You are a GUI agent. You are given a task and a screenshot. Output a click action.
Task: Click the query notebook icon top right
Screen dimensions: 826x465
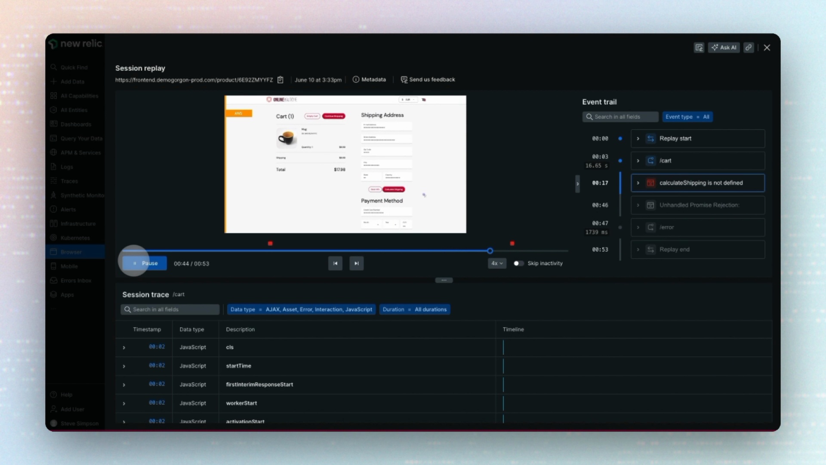(699, 48)
